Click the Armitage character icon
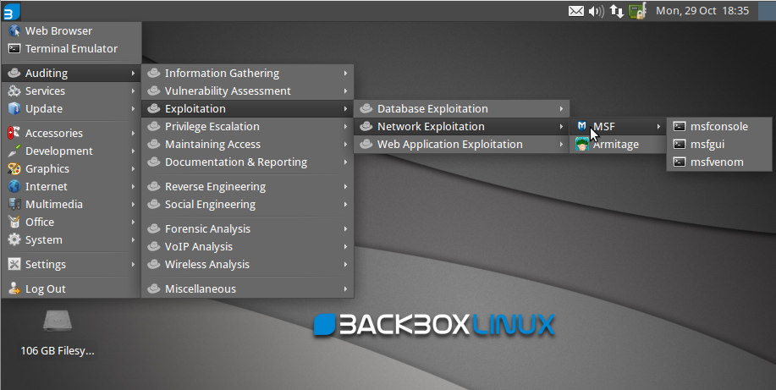The image size is (776, 390). 582,144
